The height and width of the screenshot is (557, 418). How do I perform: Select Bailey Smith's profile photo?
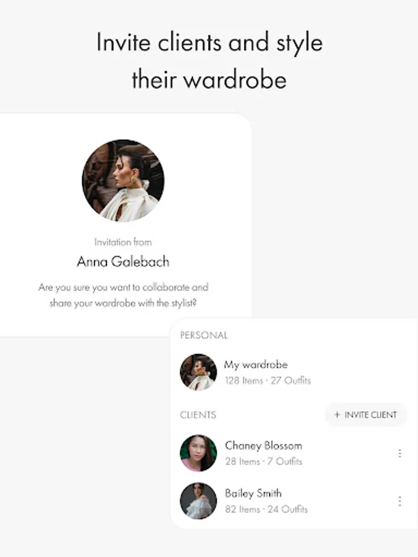point(198,501)
